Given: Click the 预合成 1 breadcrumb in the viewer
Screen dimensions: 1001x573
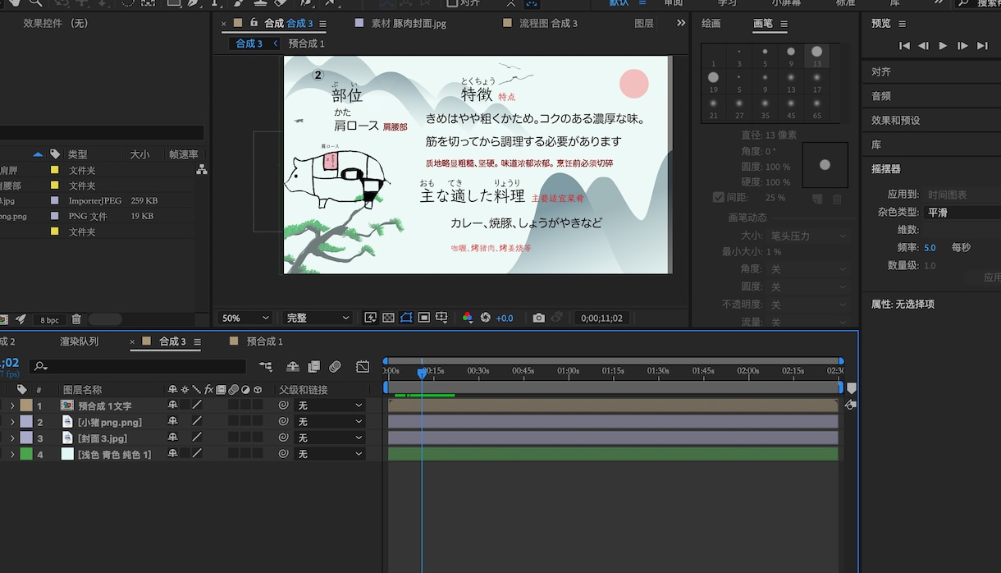Looking at the screenshot, I should [x=307, y=44].
